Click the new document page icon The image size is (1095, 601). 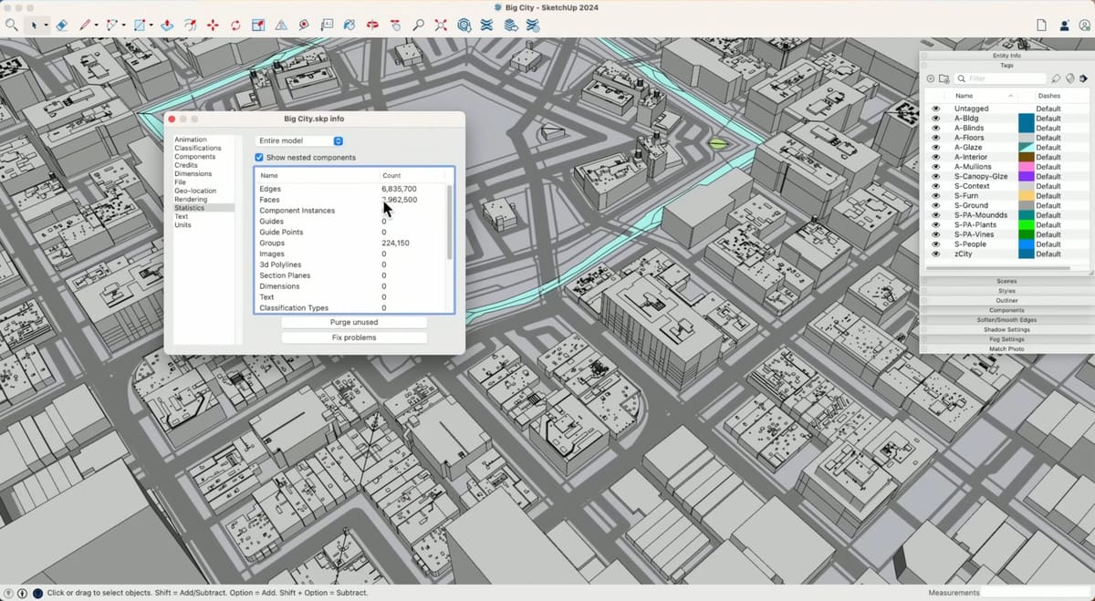tap(1041, 26)
